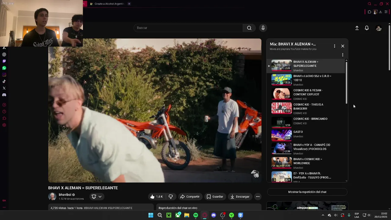
Task: Close the Mix playlist panel
Action: pos(343,46)
